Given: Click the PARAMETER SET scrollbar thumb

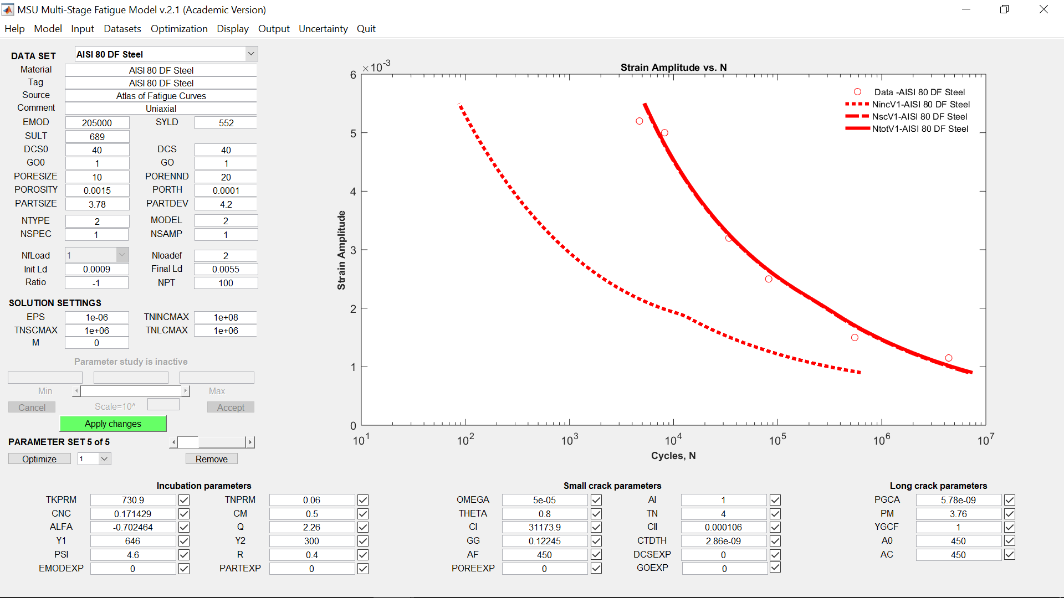Looking at the screenshot, I should [x=188, y=442].
